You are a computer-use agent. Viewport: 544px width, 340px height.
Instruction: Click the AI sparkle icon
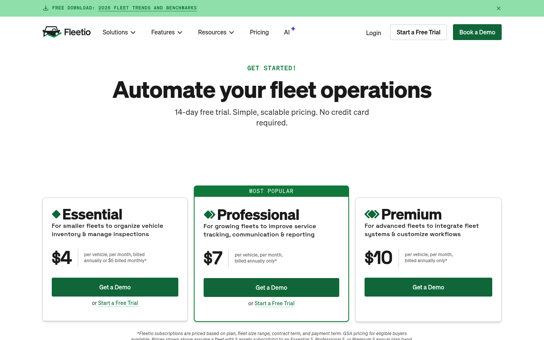tap(293, 29)
